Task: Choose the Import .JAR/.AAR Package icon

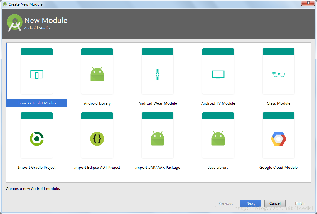Action: [x=158, y=138]
